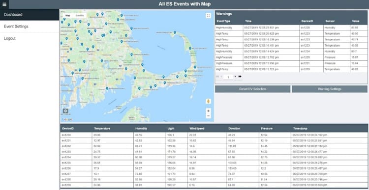Select the ev1231 row in events table
Viewport: 369px width, 190px height.
tap(214, 141)
